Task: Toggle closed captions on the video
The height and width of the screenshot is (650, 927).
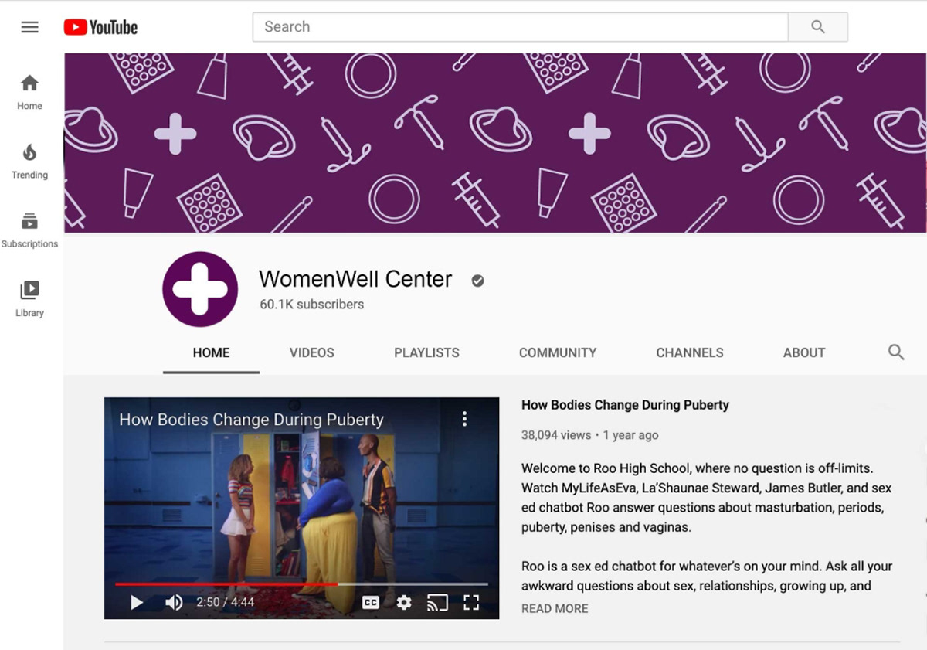Action: coord(371,602)
